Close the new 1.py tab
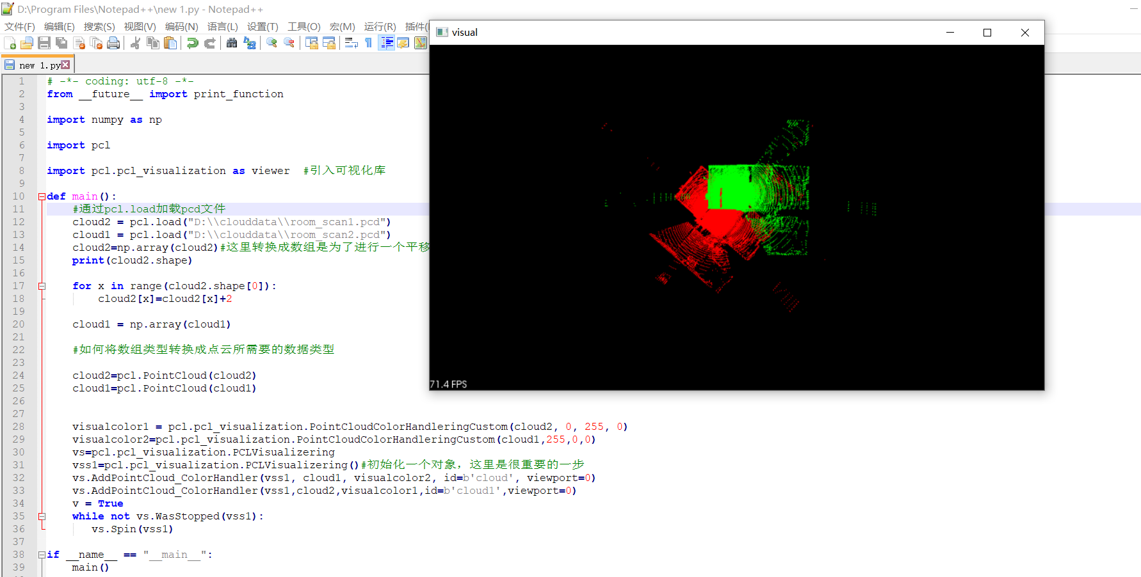This screenshot has width=1141, height=577. [65, 64]
